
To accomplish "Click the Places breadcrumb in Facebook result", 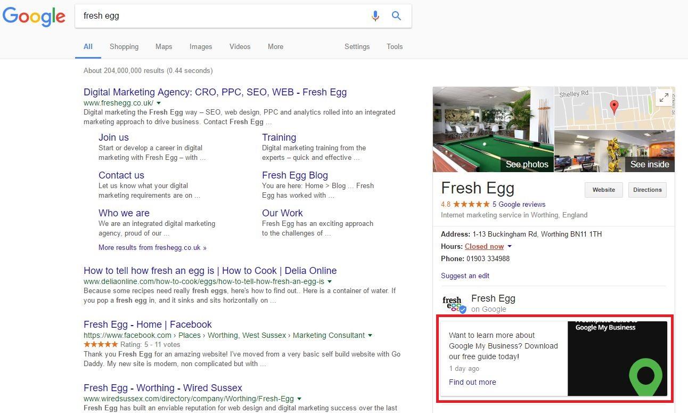I will [190, 336].
